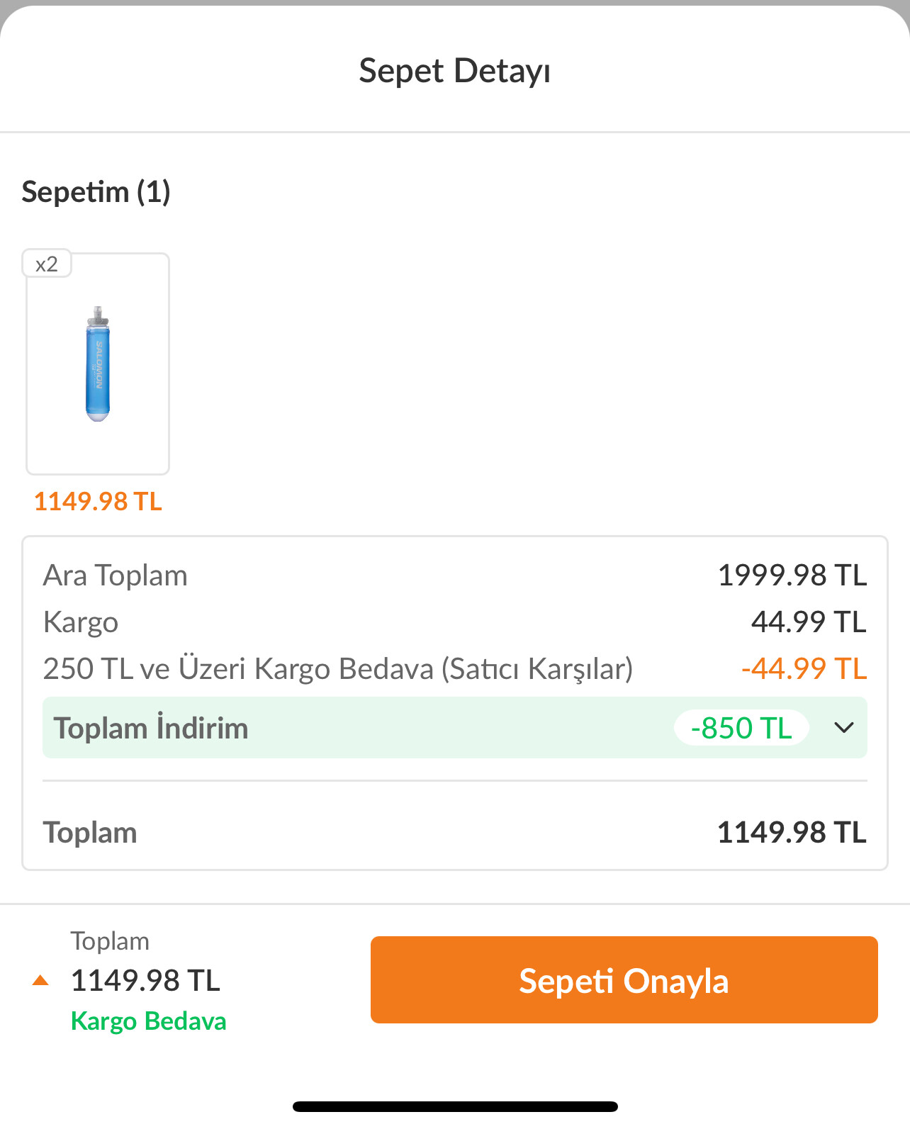Tap the Sepeti Onayla button
The image size is (910, 1129).
pos(624,979)
